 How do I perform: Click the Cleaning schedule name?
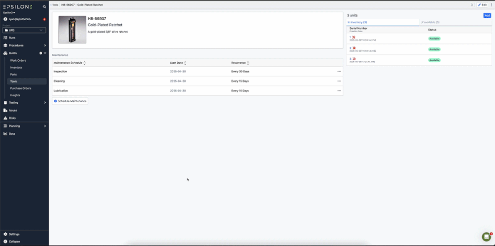(x=59, y=82)
